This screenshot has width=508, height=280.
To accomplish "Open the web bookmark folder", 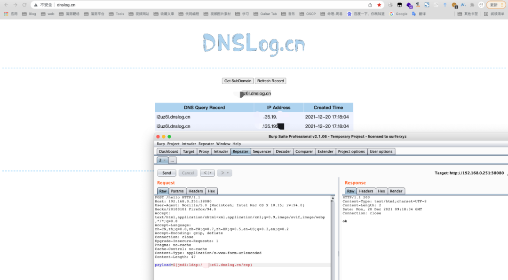I will click(48, 14).
